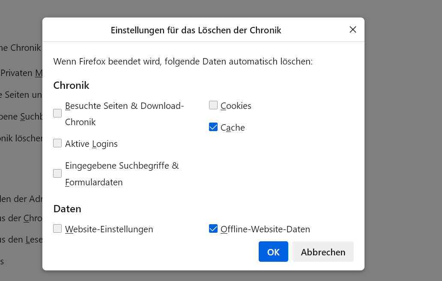Click the dialog title 'Einstellungen für das Löschen der Chronik'
Screen dimensions: 442x281
tap(196, 30)
